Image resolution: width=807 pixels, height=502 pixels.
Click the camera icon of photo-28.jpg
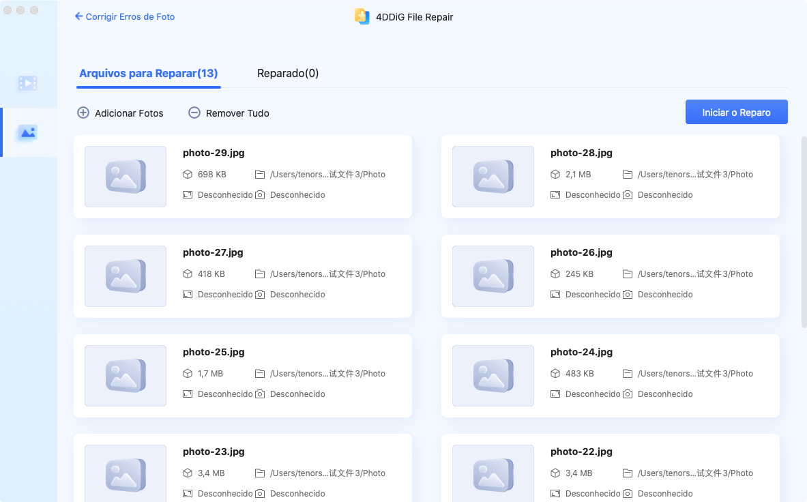point(628,195)
